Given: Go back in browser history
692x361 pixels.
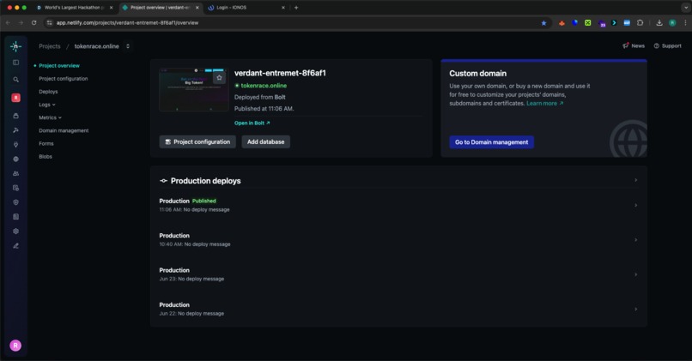Looking at the screenshot, I should 8,22.
